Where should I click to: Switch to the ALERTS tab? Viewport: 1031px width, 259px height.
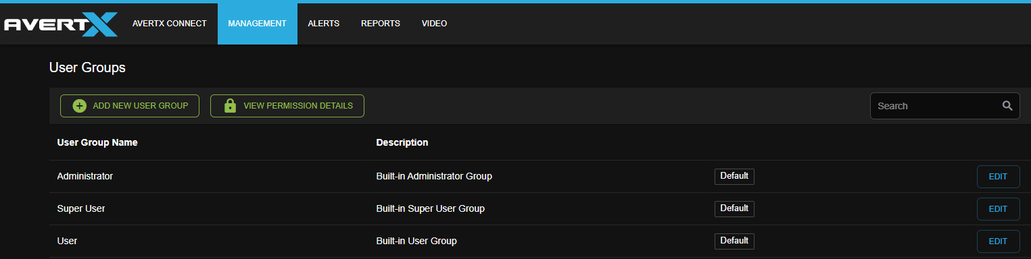pos(324,24)
